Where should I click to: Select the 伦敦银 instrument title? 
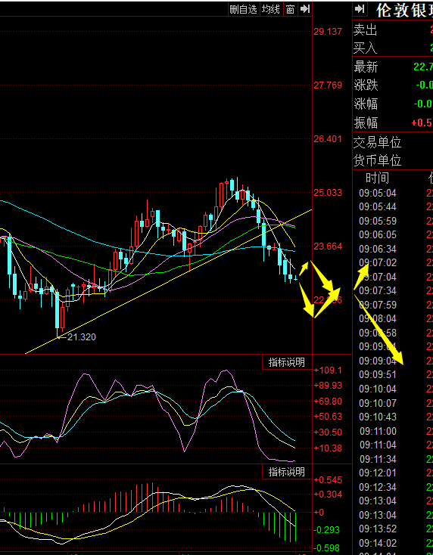click(404, 10)
